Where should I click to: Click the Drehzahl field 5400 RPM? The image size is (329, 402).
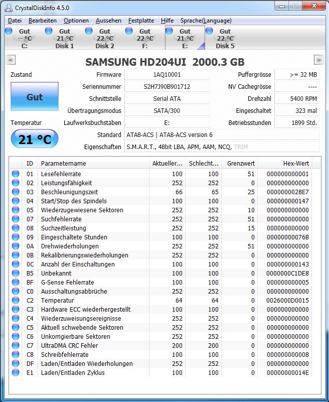coord(297,99)
